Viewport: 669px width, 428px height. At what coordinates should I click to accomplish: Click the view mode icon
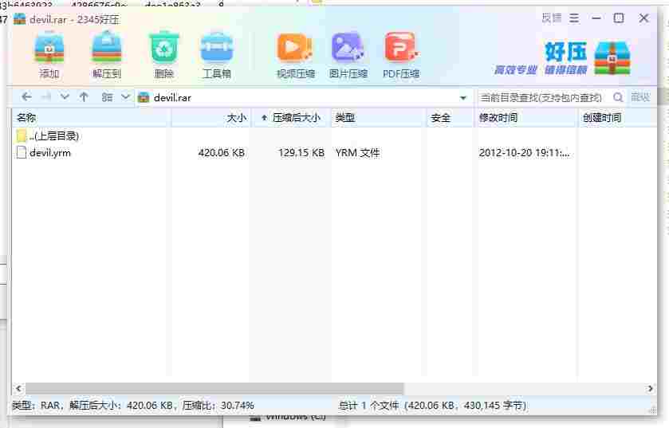point(107,97)
